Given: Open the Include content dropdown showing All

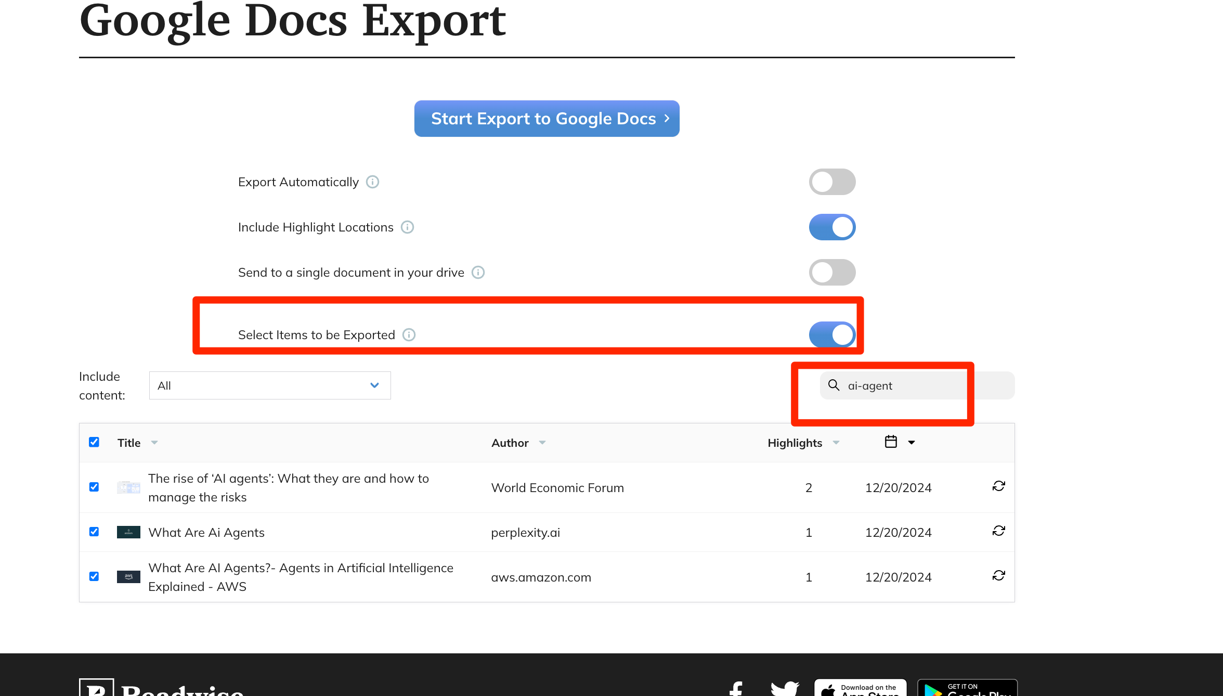Looking at the screenshot, I should (269, 385).
